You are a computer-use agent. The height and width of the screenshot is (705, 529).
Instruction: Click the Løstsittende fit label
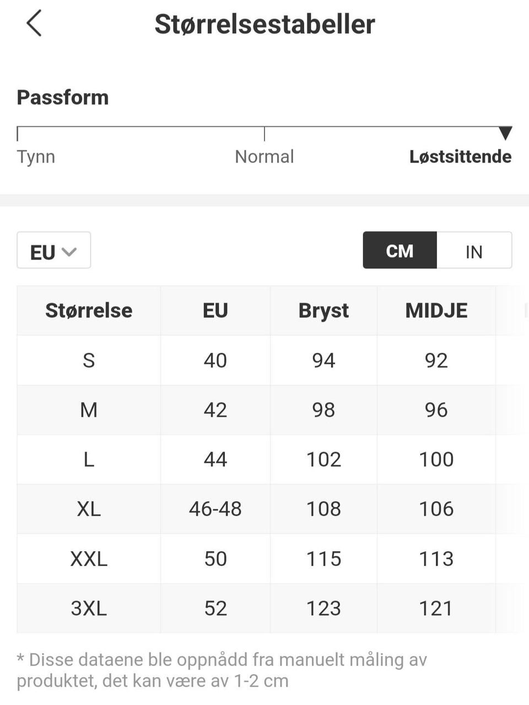[461, 157]
